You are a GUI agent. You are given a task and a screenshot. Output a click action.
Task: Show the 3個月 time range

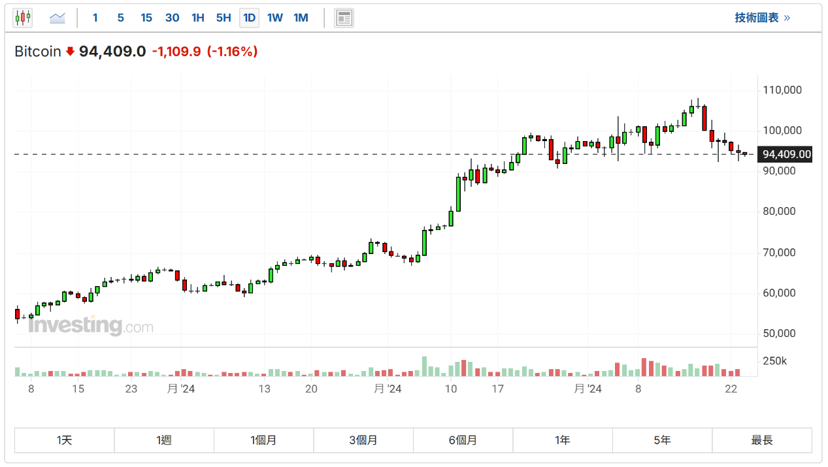coord(363,440)
